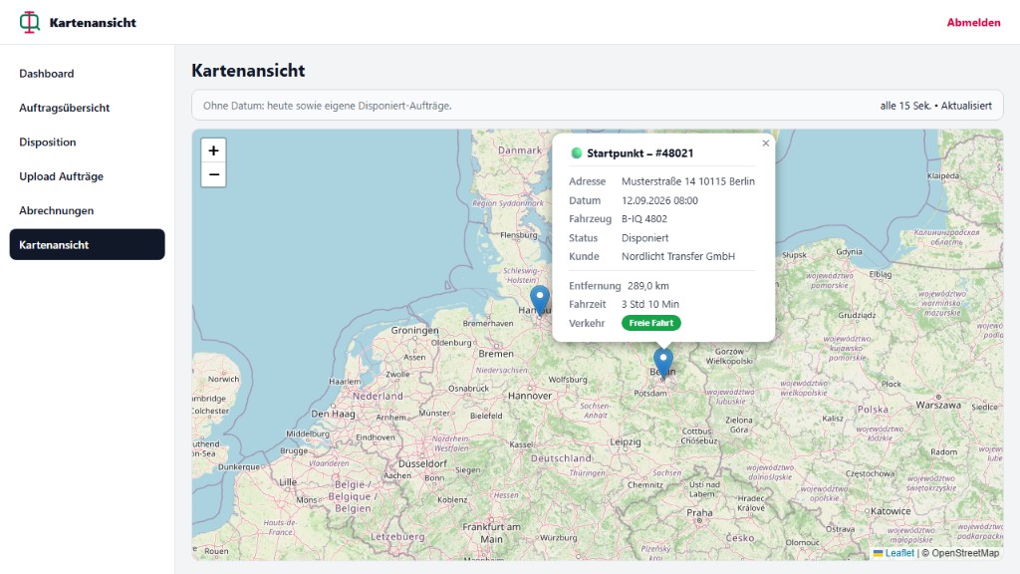Click the app logo icon

click(x=29, y=22)
